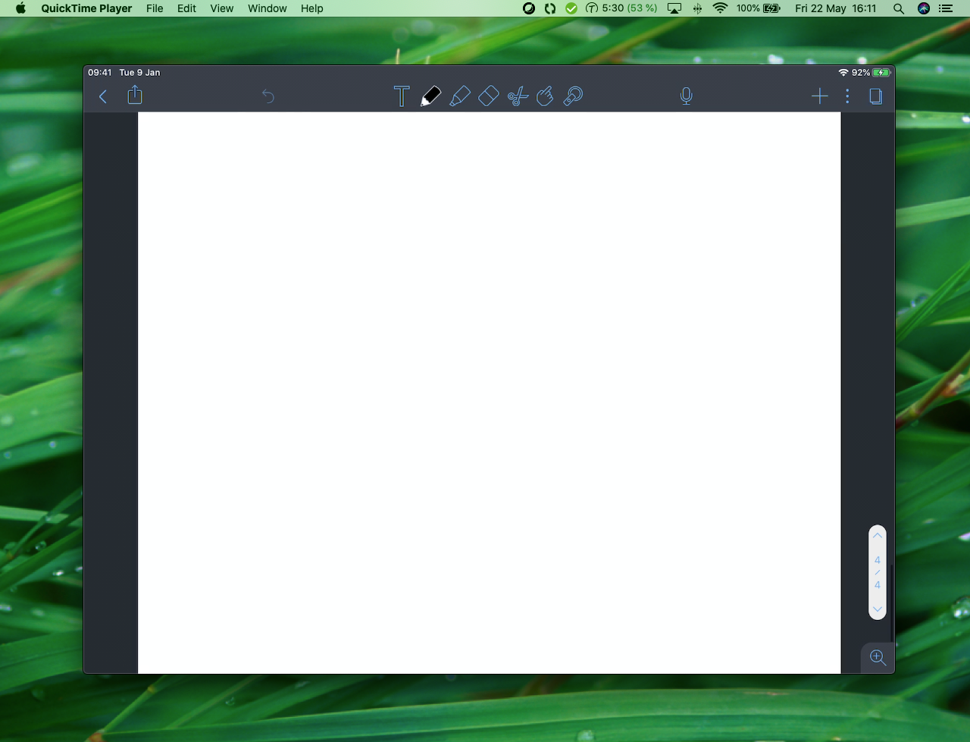Open the Help menu
This screenshot has width=970, height=742.
click(x=312, y=8)
